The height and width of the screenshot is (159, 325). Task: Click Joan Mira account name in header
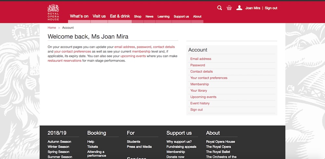click(253, 8)
